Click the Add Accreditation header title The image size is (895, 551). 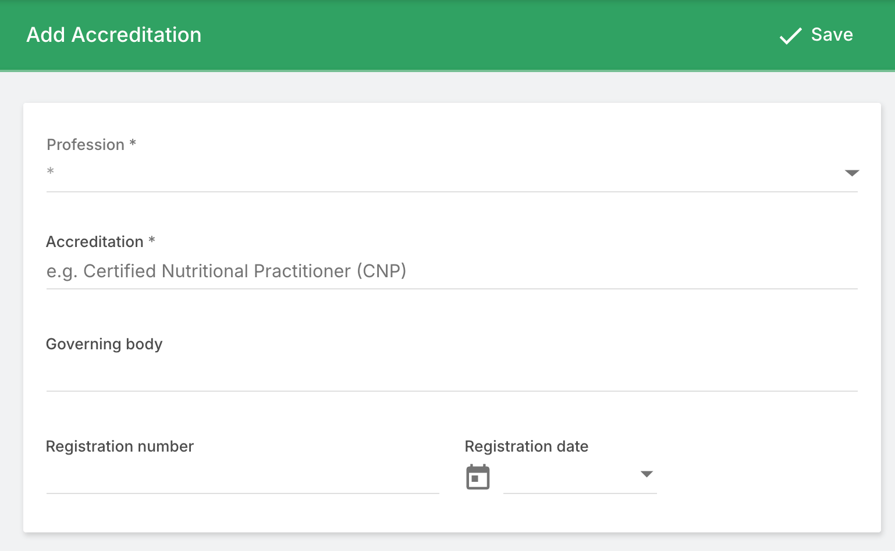[x=114, y=35]
